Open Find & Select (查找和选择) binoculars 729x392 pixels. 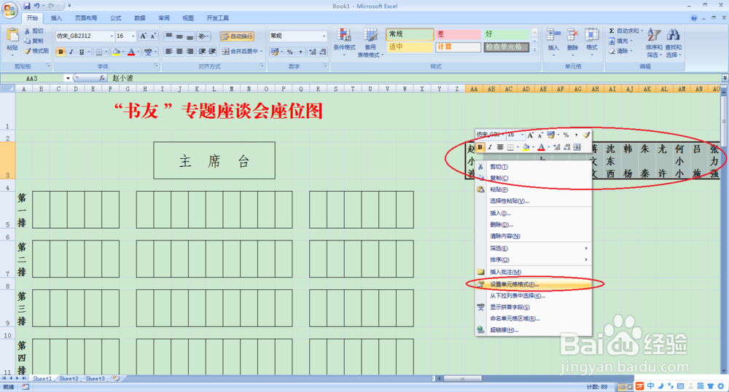(x=673, y=43)
